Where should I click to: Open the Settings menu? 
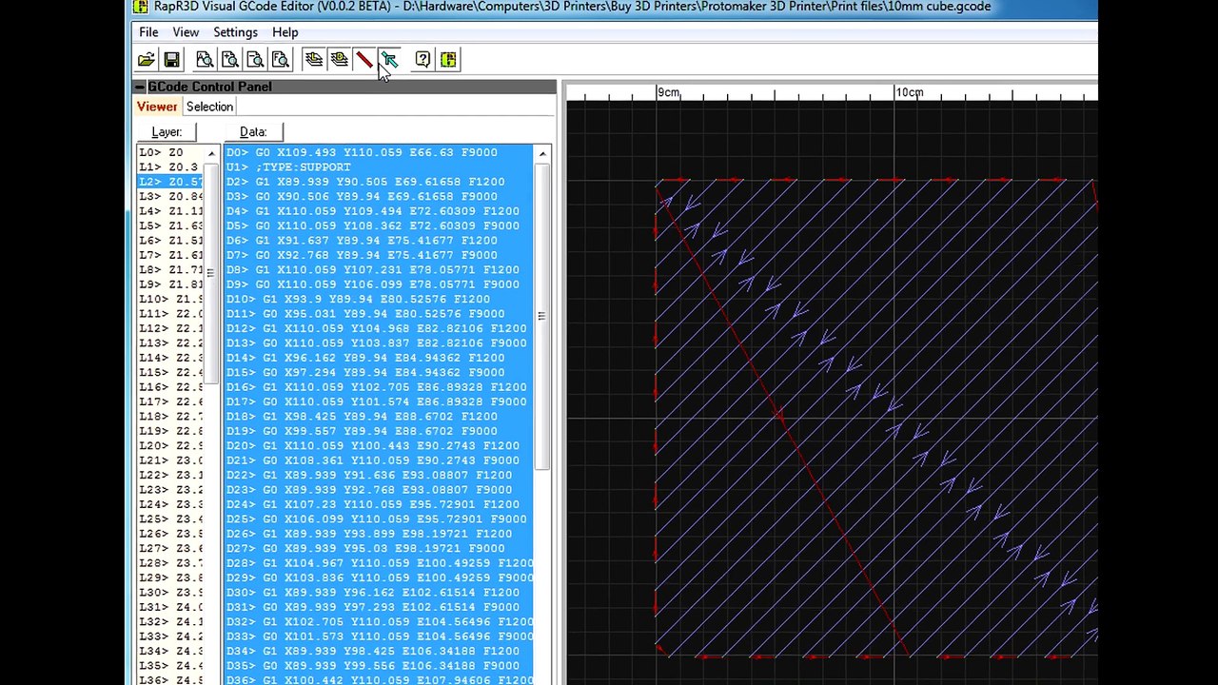click(235, 32)
